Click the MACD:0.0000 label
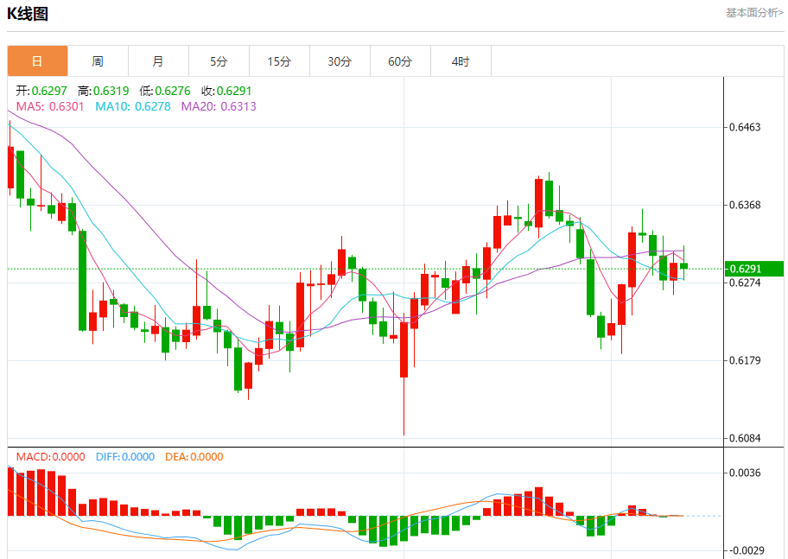788x559 pixels. tap(50, 457)
